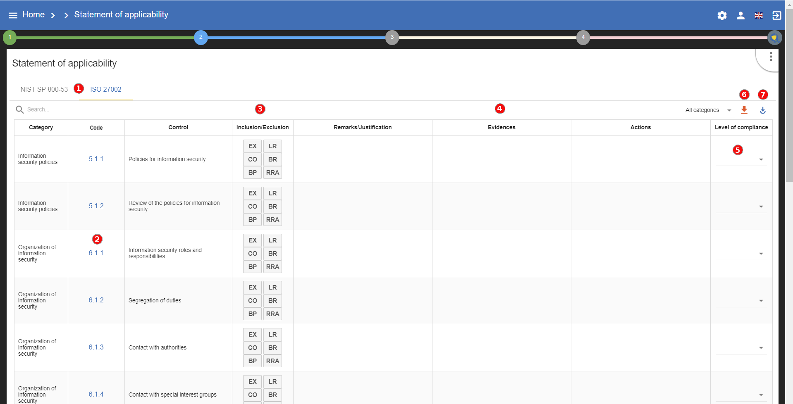Change language via UK flag icon
The width and height of the screenshot is (793, 404).
point(758,16)
